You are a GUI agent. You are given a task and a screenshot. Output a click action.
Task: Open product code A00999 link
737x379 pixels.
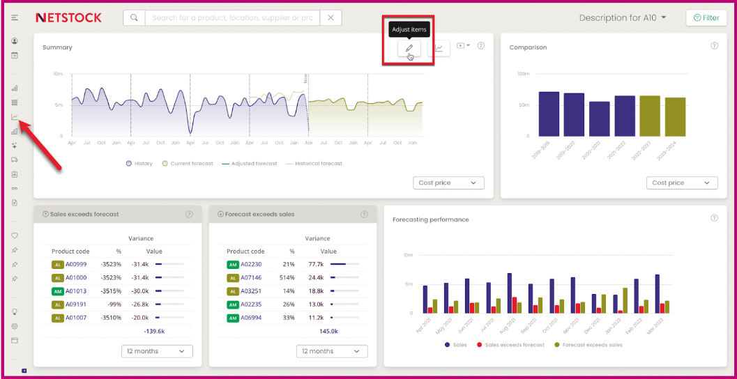[75, 265]
